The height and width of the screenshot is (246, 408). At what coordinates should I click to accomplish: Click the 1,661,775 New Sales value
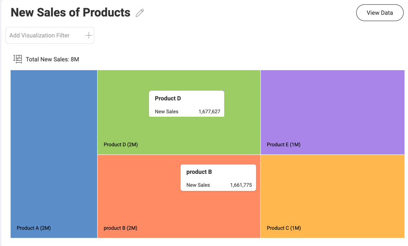pos(241,185)
